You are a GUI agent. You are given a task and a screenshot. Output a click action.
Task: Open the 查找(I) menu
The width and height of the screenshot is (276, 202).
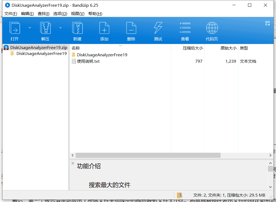(43, 14)
